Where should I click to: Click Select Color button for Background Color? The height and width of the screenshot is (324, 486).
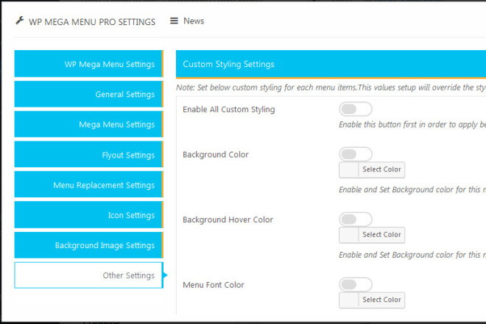pos(381,170)
